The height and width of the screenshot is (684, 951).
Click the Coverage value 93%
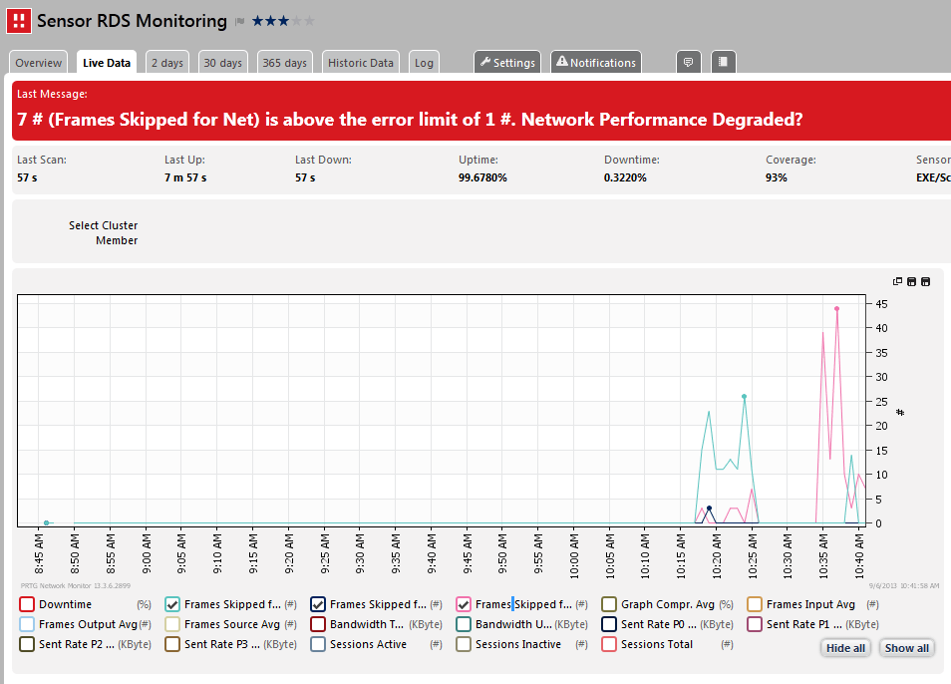[x=777, y=177]
